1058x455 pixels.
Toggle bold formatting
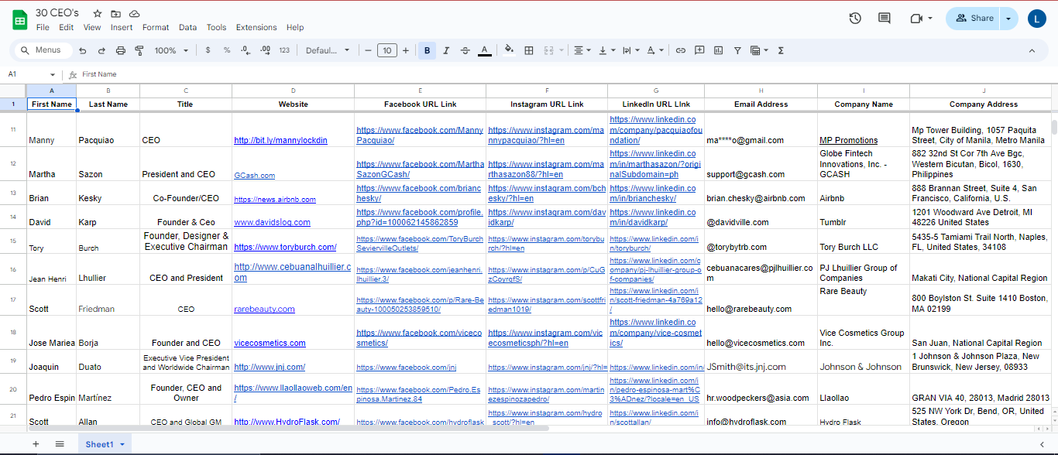coord(426,50)
